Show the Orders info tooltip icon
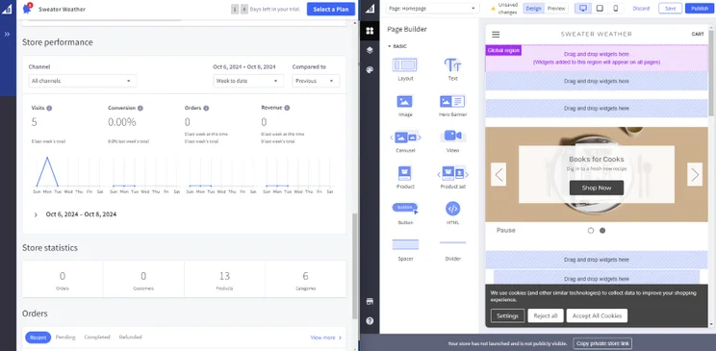The width and height of the screenshot is (716, 351). click(206, 108)
